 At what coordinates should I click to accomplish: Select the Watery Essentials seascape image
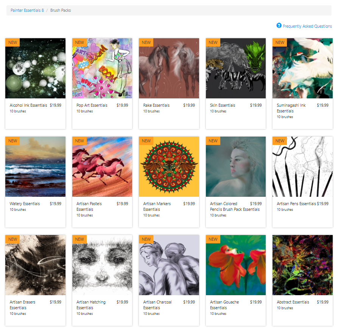pyautogui.click(x=35, y=167)
